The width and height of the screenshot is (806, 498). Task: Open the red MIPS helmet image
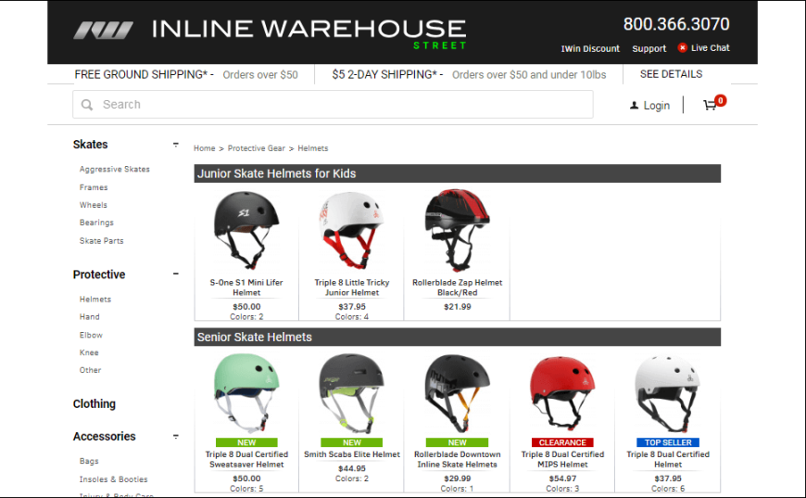pyautogui.click(x=562, y=393)
